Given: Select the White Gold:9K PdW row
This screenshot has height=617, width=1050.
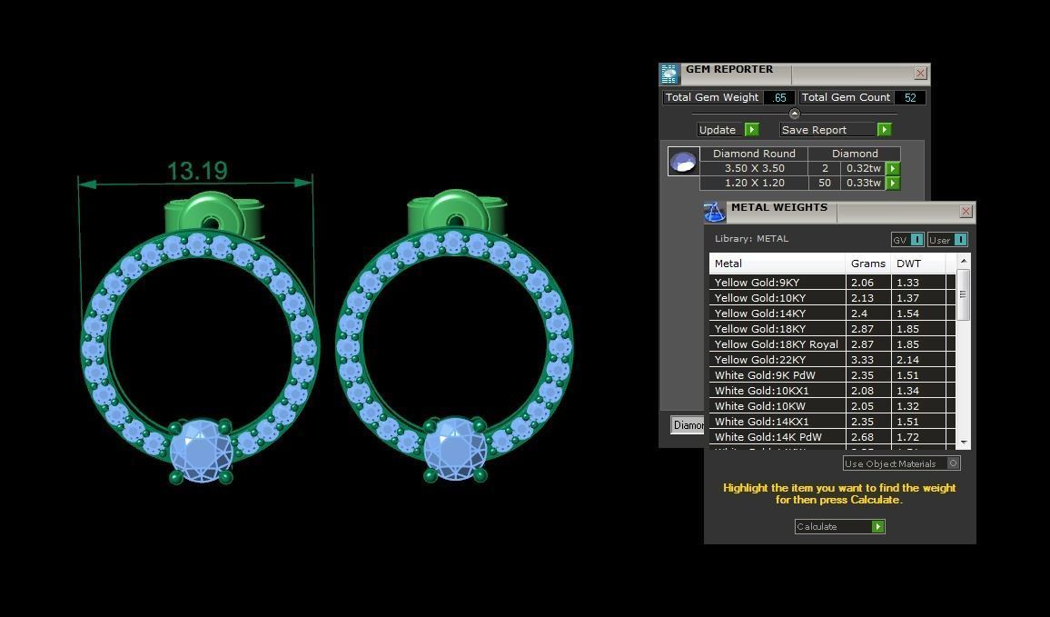Looking at the screenshot, I should tap(832, 375).
